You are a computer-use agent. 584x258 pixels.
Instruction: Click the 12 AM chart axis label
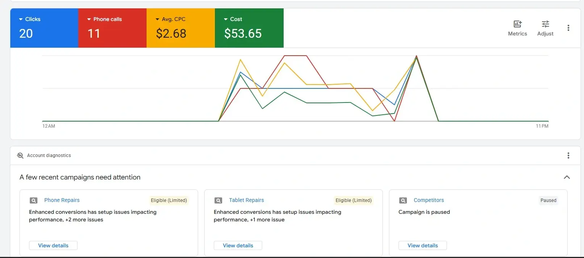(48, 126)
